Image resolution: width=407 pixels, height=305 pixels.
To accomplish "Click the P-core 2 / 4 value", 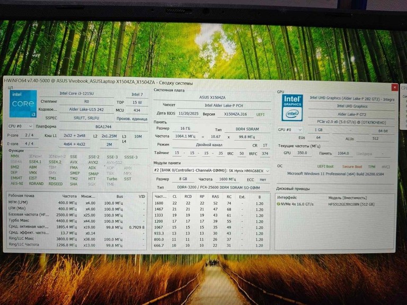I will pos(29,135).
